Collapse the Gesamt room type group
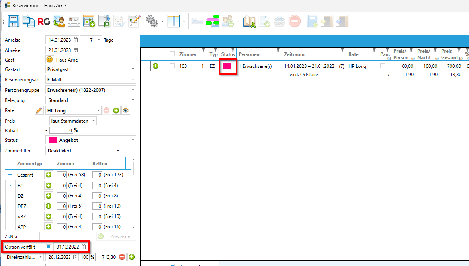 (x=10, y=175)
